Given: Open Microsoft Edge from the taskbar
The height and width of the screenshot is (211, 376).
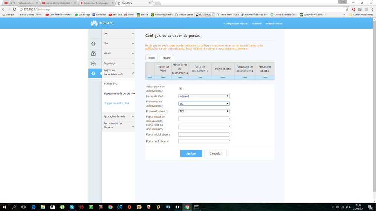Looking at the screenshot, I should coord(33,207).
